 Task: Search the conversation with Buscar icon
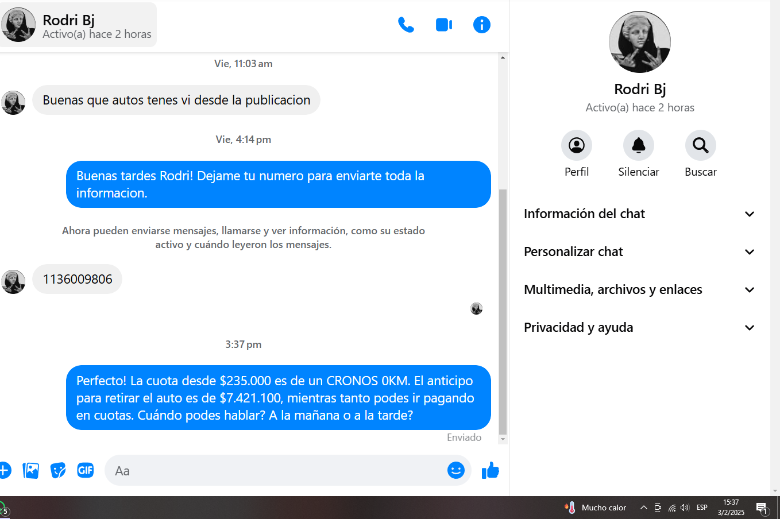pos(700,146)
